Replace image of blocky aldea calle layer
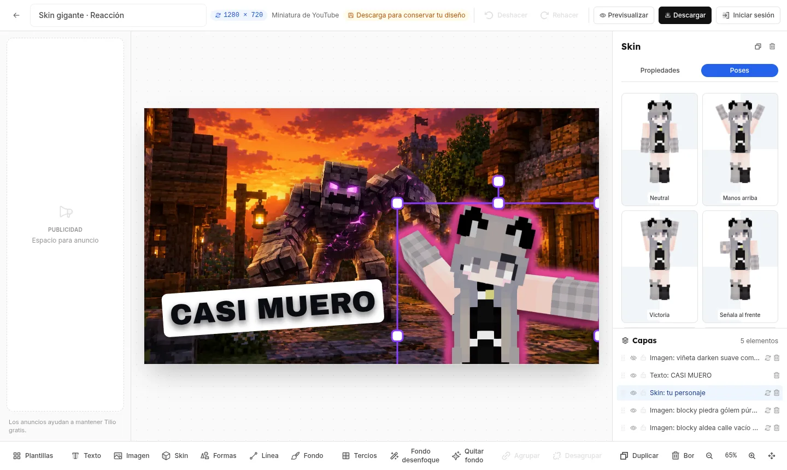 click(767, 428)
